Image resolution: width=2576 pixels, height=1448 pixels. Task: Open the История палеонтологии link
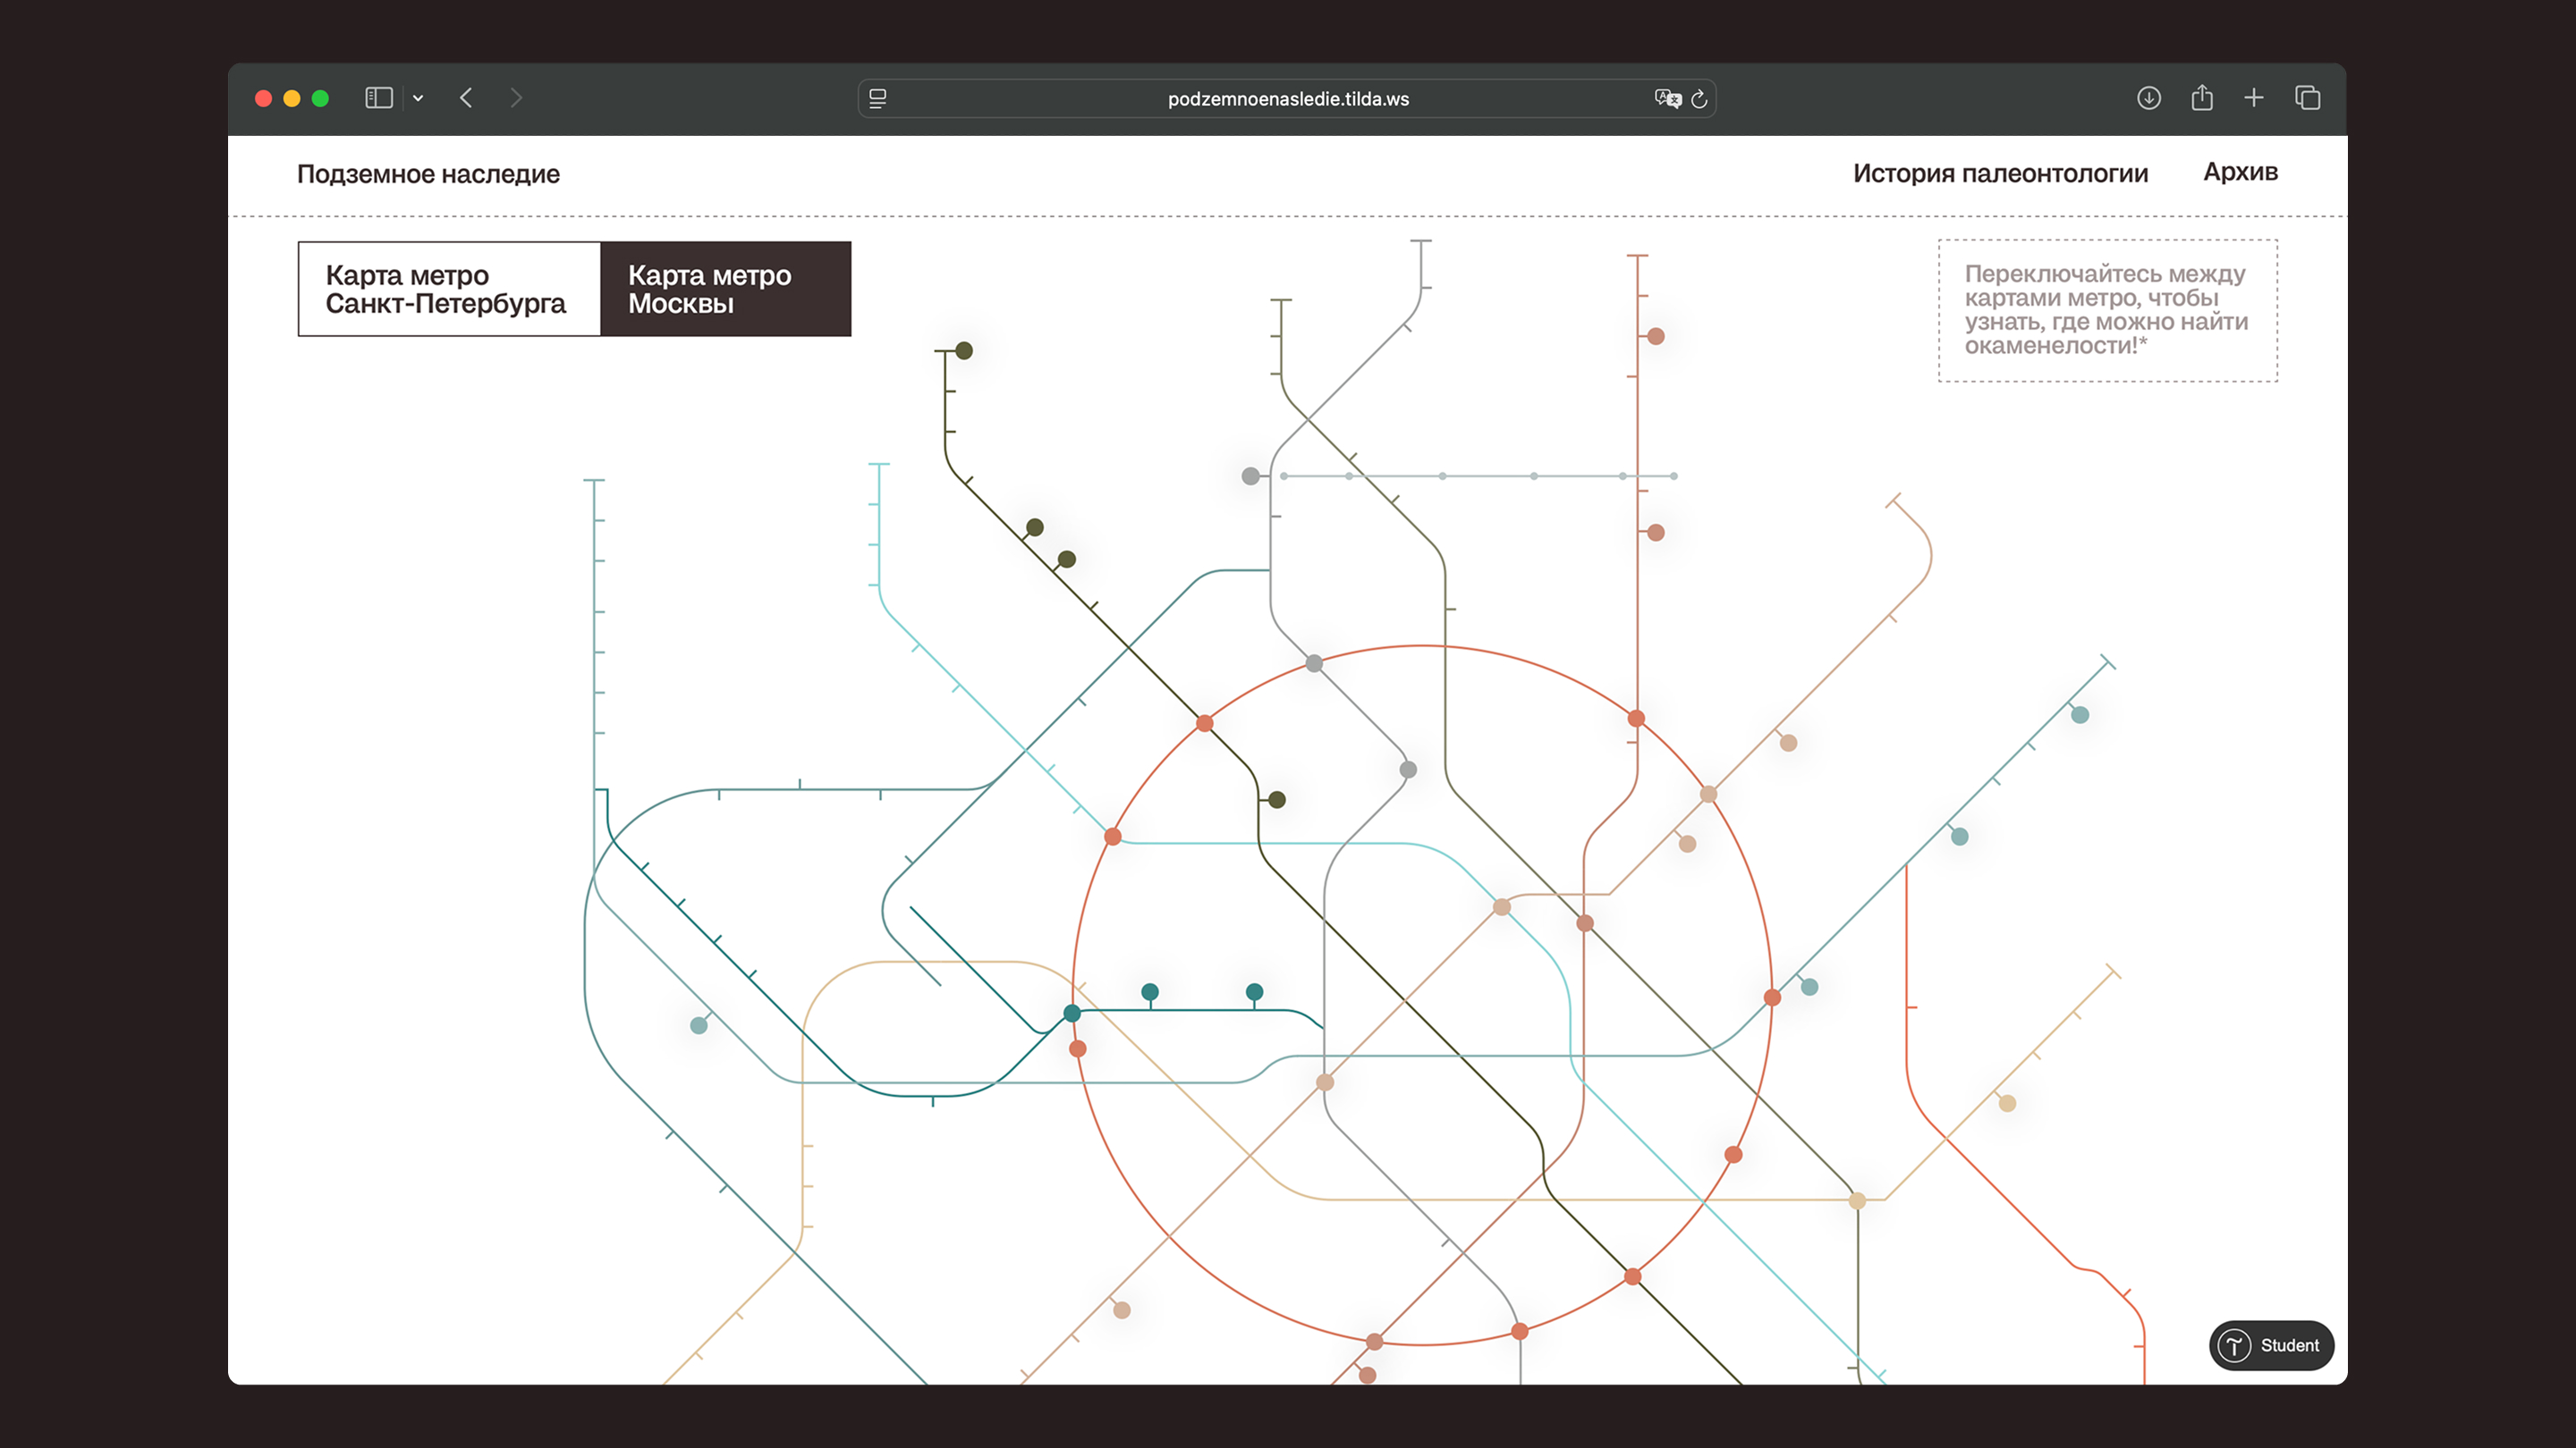(x=2000, y=173)
